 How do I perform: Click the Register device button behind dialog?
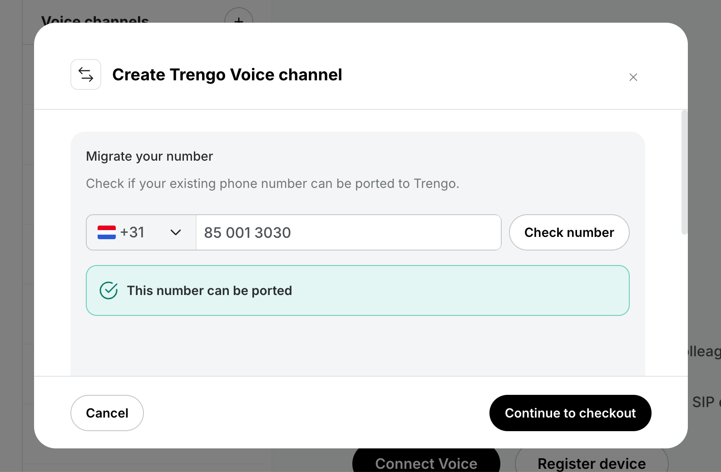(x=592, y=460)
